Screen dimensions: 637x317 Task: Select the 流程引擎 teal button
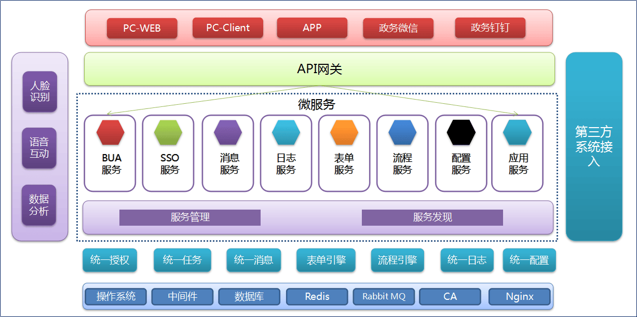[x=397, y=260]
